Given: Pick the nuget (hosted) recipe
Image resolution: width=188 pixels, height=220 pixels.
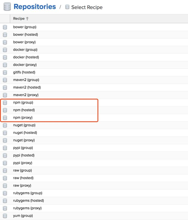Looking at the screenshot, I should (94, 133).
